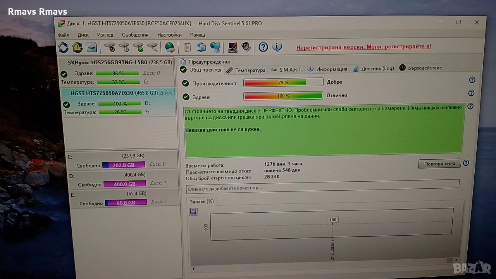Select the HGST HTS725050A7E630 disk entry
496x279 pixels.
tap(119, 102)
